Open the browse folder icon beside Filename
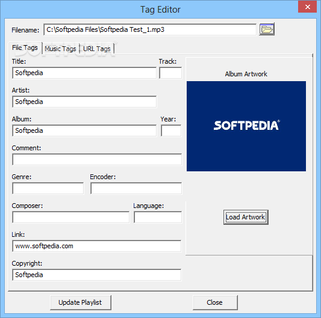 click(x=267, y=29)
